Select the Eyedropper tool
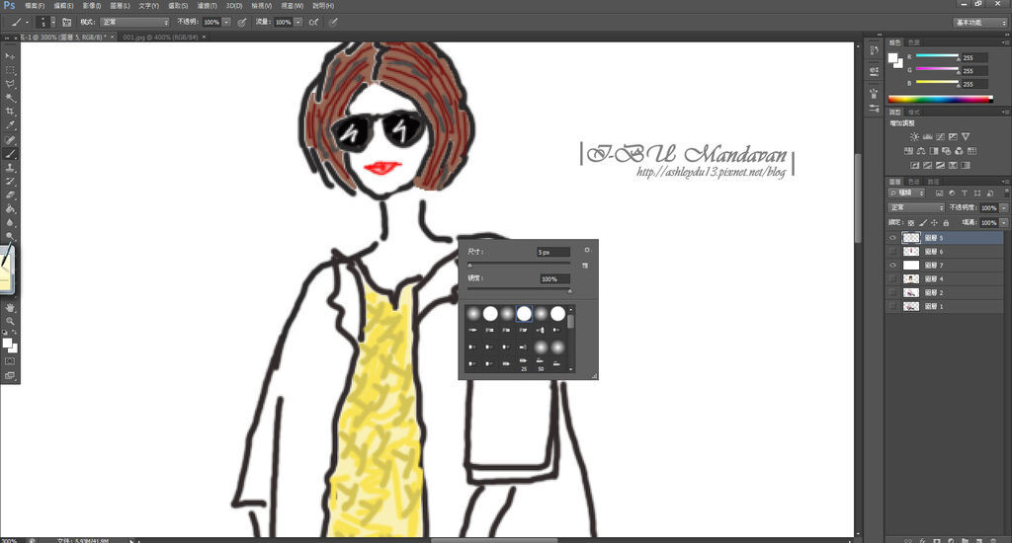The width and height of the screenshot is (1012, 543). click(x=10, y=125)
